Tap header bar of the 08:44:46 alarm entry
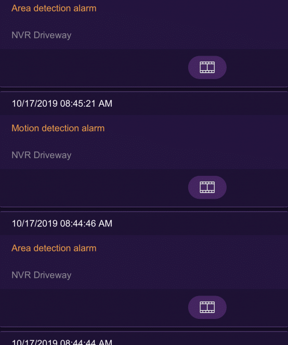 coord(144,224)
